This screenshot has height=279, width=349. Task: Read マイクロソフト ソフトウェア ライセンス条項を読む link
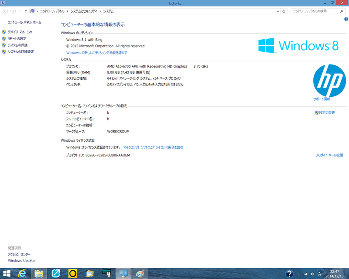coord(153,147)
